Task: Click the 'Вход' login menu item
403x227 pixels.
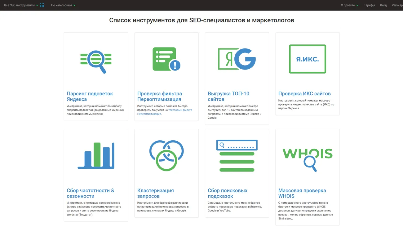Action: point(383,5)
